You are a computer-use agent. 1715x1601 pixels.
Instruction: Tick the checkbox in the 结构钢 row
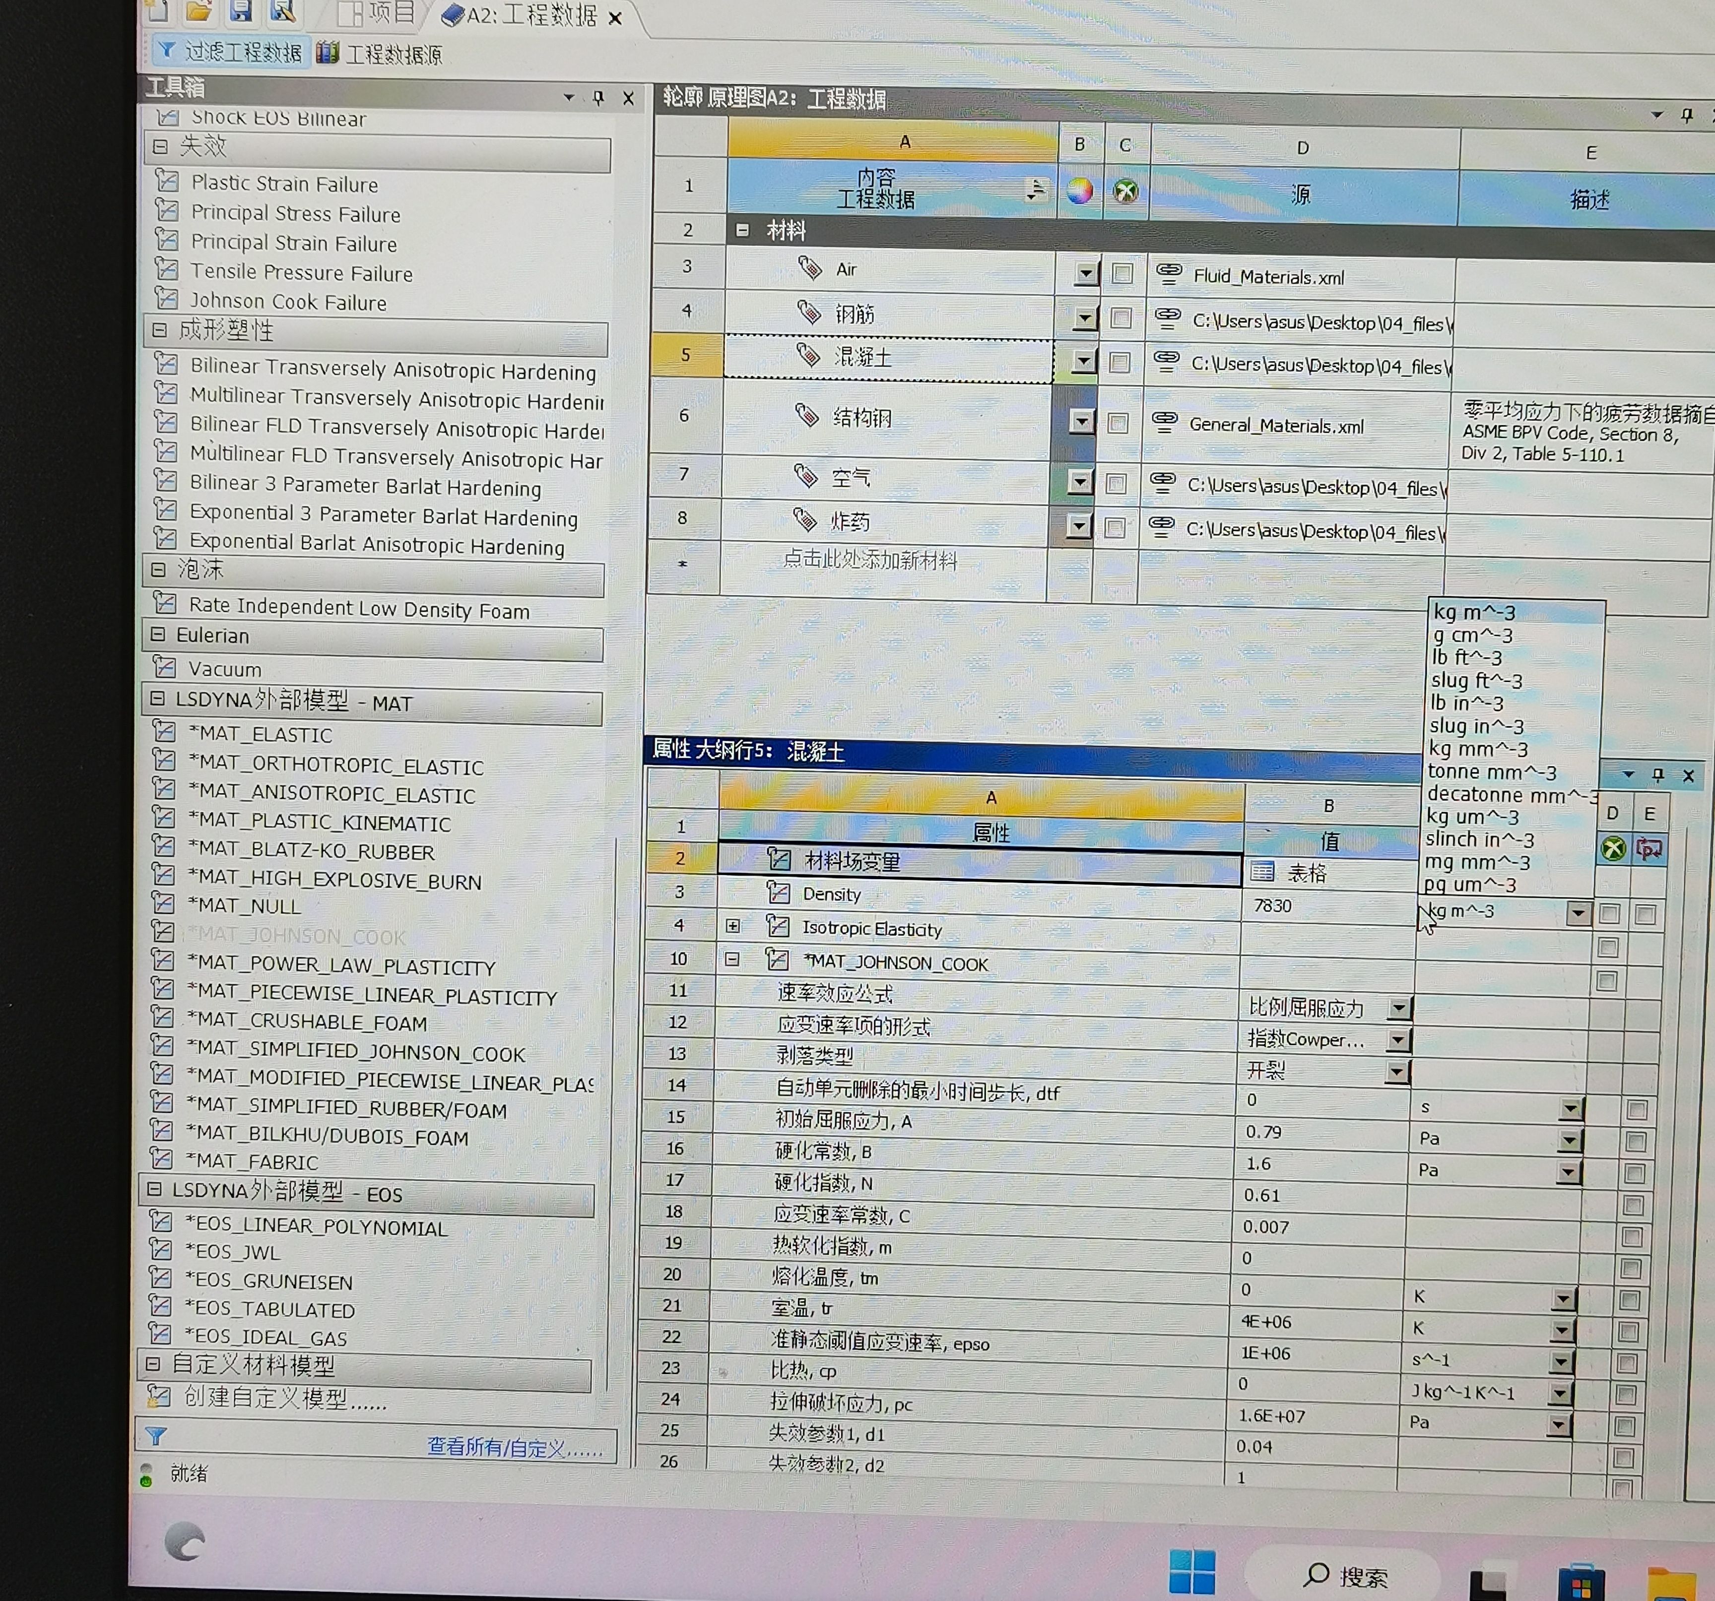[1118, 423]
